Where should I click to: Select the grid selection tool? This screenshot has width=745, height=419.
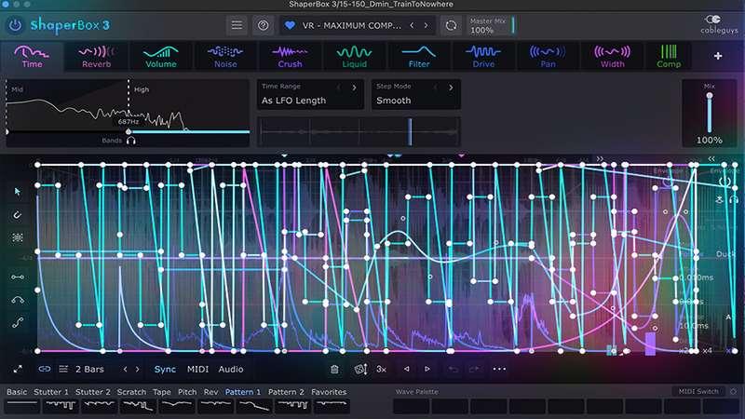point(18,238)
